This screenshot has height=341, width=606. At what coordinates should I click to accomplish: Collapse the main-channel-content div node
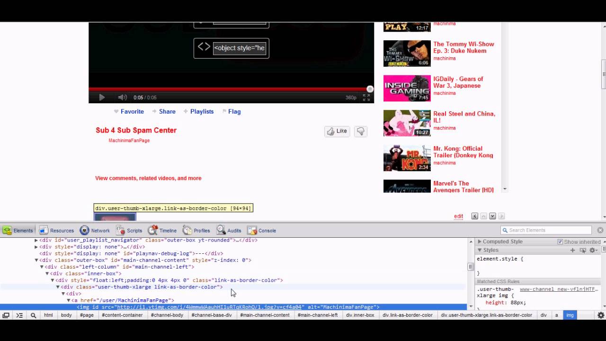36,260
